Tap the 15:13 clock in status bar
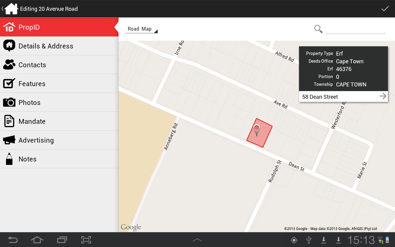 [361, 240]
